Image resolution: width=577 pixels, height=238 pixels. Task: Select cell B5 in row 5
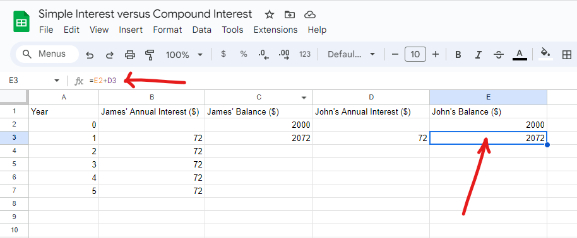pos(152,164)
